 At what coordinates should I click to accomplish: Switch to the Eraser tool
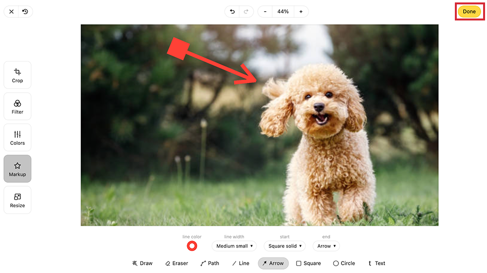[176, 263]
